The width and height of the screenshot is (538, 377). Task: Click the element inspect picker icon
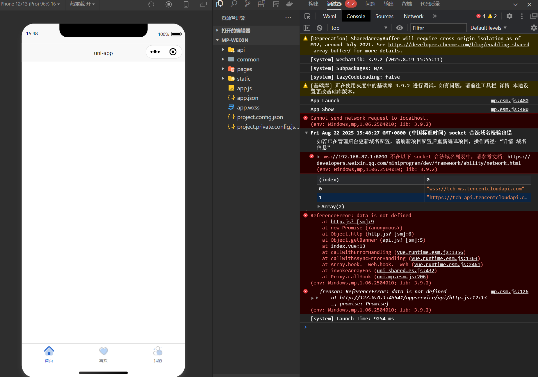307,16
